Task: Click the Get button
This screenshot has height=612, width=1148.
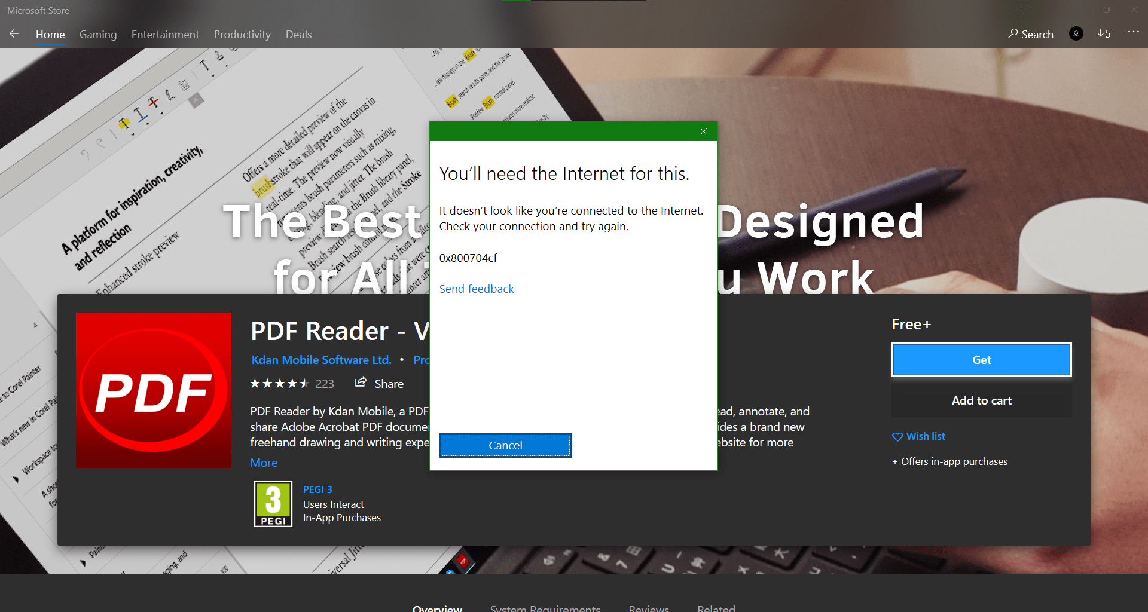Action: coord(982,360)
